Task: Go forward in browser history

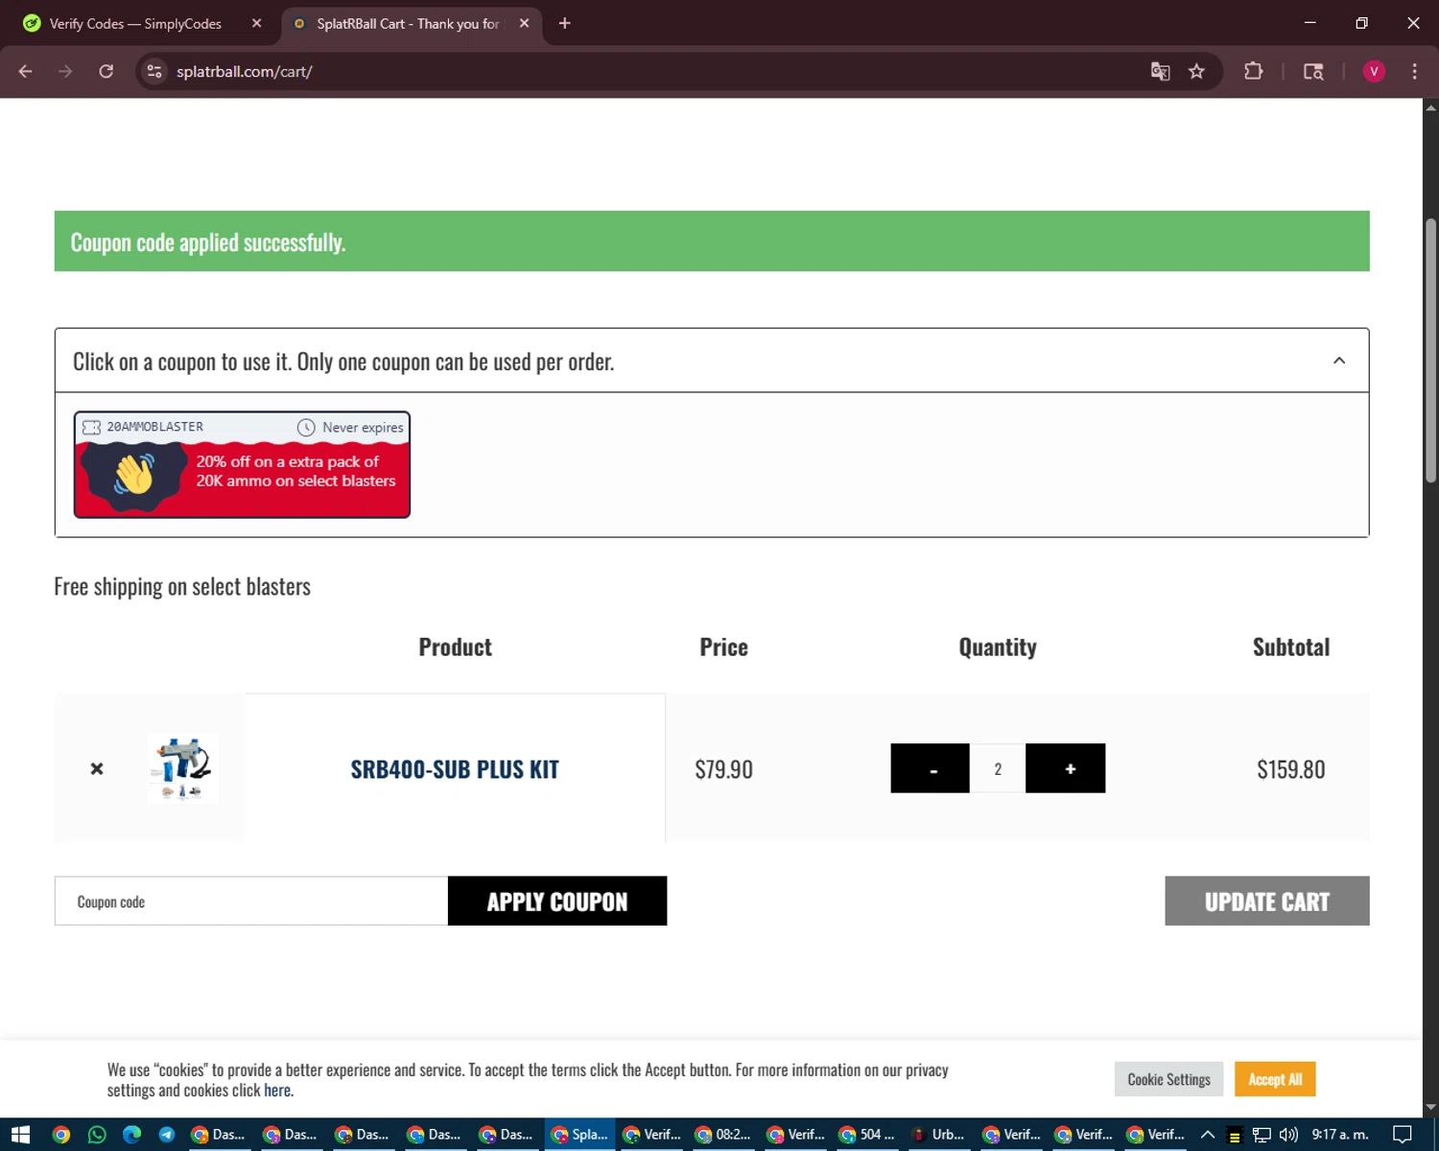Action: tap(65, 71)
